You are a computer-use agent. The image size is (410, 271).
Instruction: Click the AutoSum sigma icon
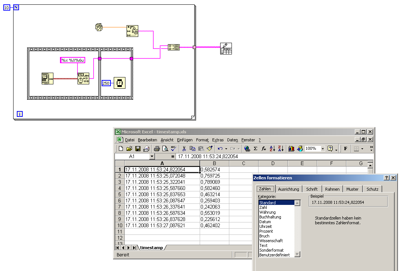tap(255, 149)
